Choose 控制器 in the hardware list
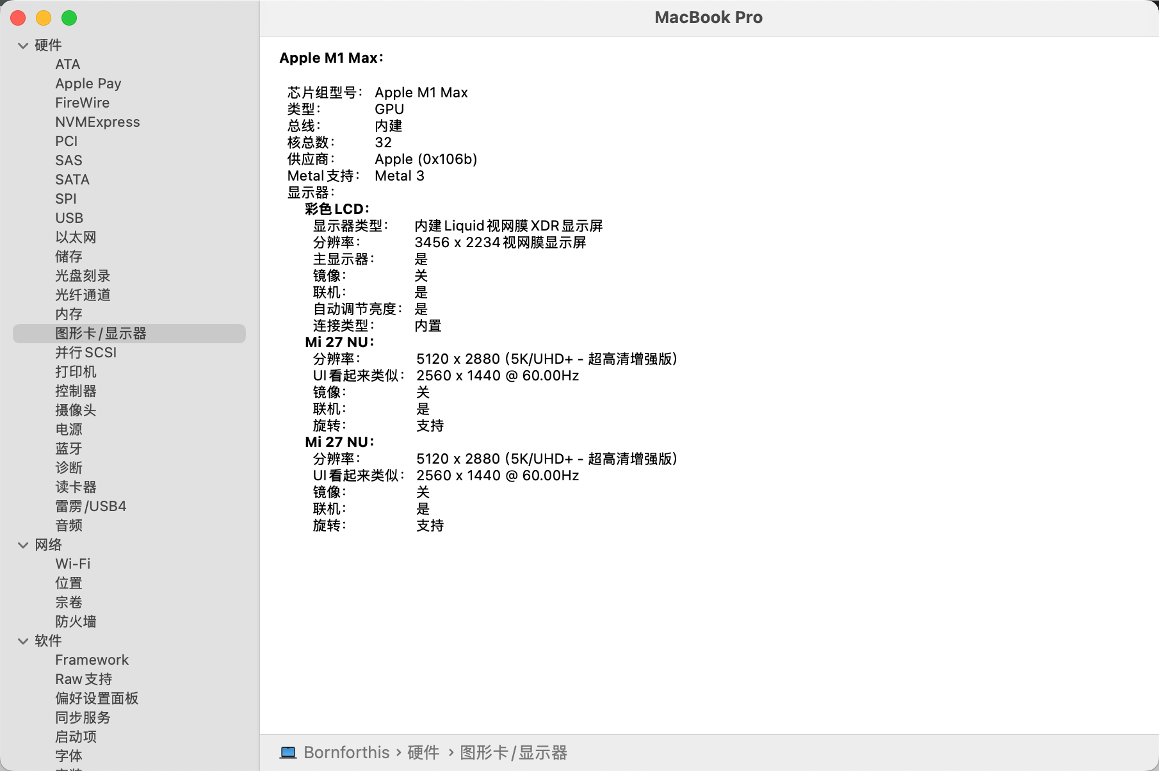The image size is (1159, 771). pos(76,391)
